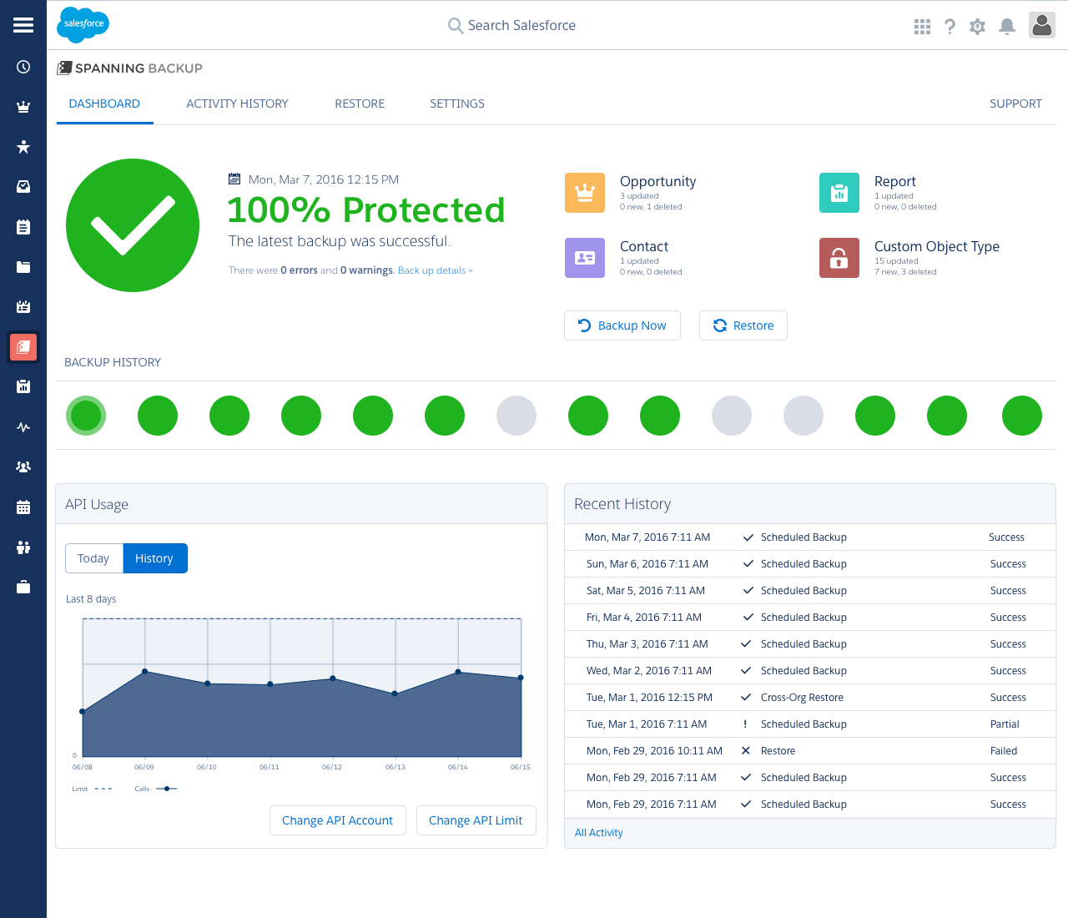This screenshot has height=918, width=1068.
Task: Open the app launcher grid icon
Action: 922,27
